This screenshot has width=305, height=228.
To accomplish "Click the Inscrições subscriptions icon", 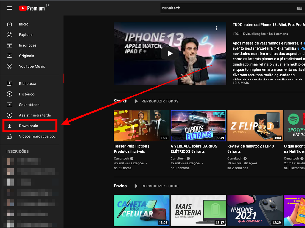I will click(10, 45).
